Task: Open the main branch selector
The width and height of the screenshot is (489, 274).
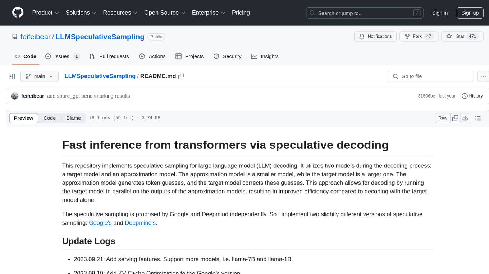Action: [x=39, y=76]
